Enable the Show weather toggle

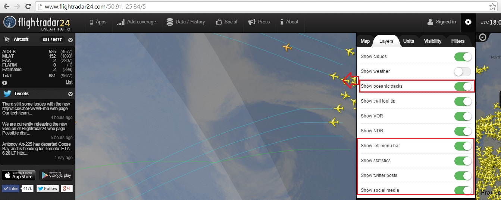click(x=463, y=71)
